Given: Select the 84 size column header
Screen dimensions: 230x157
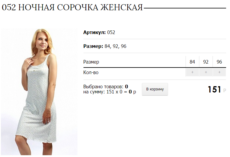Looking at the screenshot, I should pyautogui.click(x=192, y=62).
